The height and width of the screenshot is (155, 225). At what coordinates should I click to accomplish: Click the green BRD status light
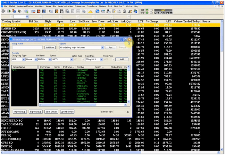pos(147,13)
